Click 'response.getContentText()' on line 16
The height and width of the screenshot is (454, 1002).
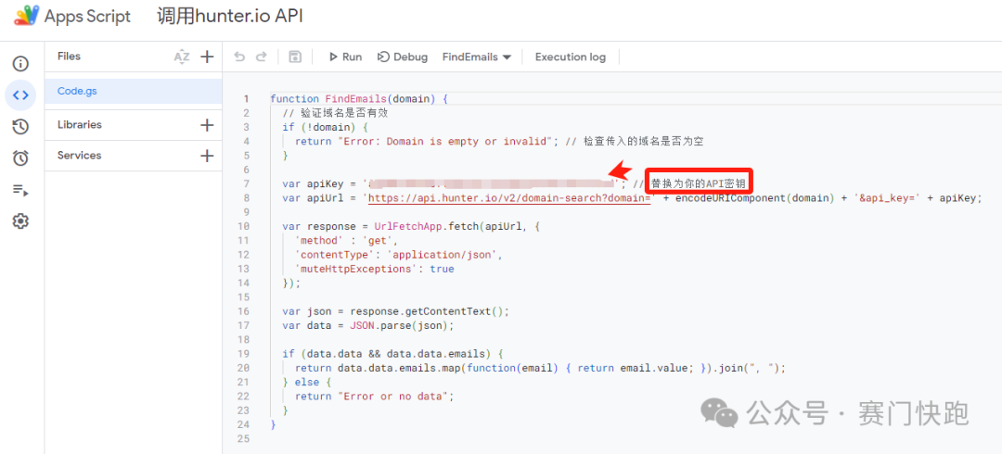pos(428,311)
